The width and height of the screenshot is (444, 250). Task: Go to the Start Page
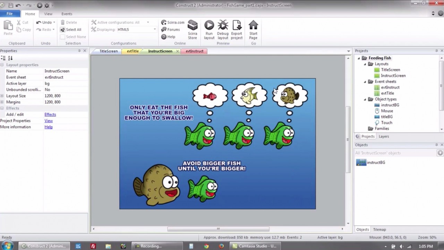pyautogui.click(x=253, y=30)
